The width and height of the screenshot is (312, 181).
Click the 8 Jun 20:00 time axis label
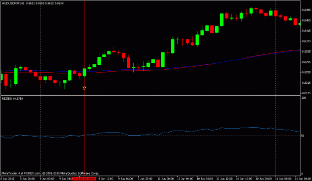coord(27,179)
